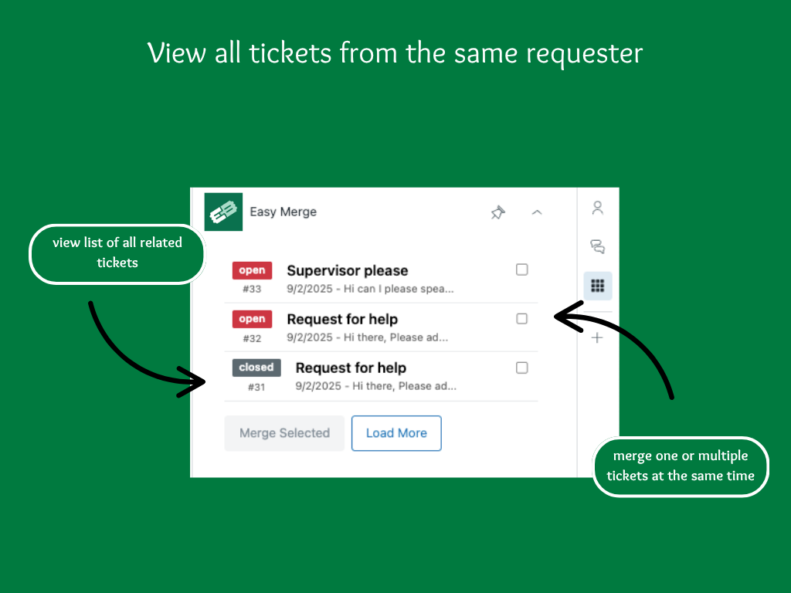Screen dimensions: 791x593
Task: Check the checkbox for closed ticket #31
Action: [x=521, y=368]
